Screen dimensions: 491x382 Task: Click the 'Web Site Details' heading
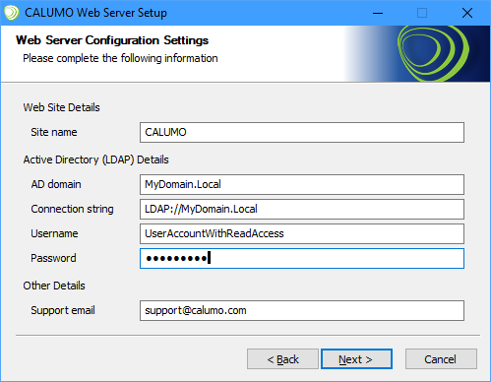[61, 107]
